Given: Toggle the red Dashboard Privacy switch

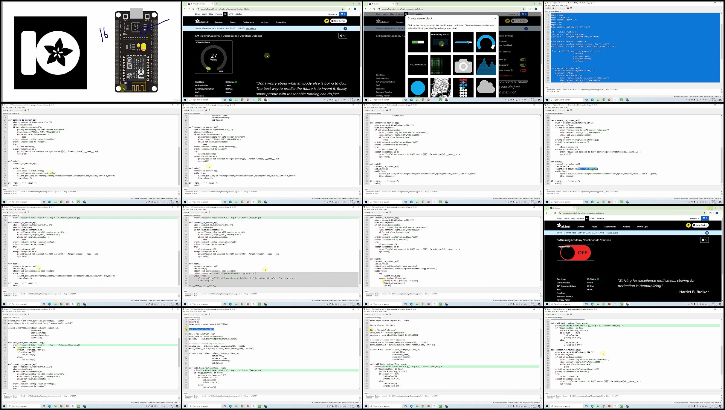Looking at the screenshot, I should click(x=523, y=70).
